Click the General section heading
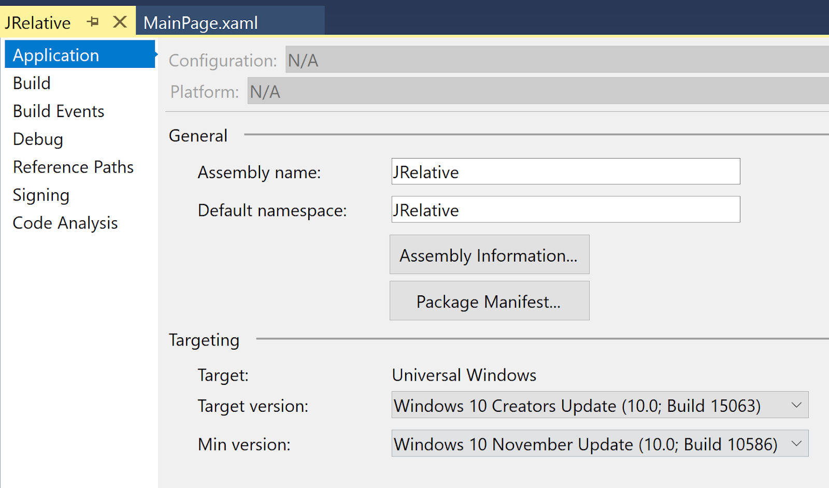829x488 pixels. click(x=198, y=135)
